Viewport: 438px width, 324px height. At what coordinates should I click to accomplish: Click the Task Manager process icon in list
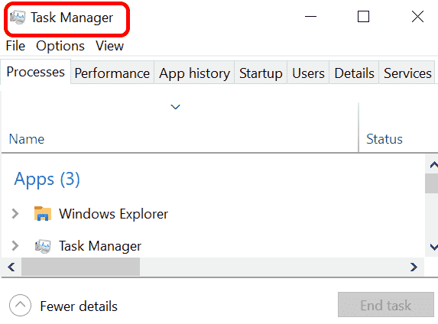click(43, 246)
